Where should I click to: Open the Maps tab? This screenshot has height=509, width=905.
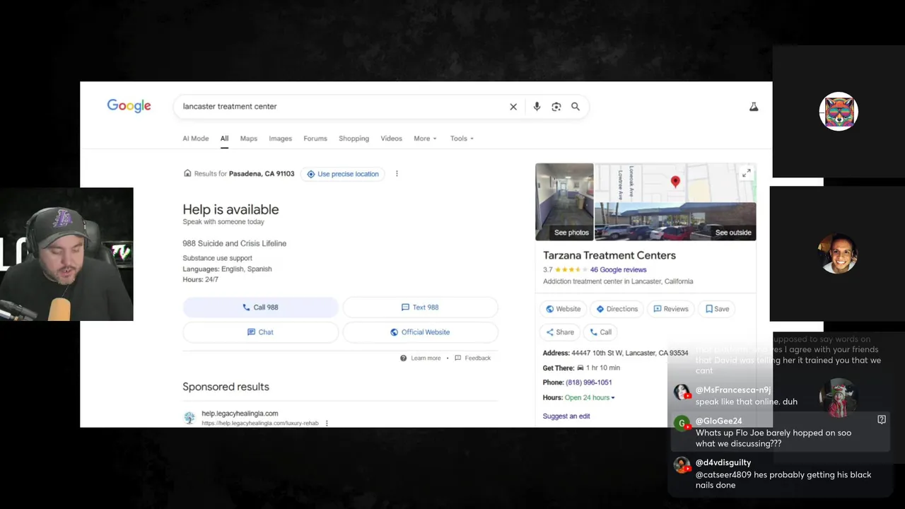tap(249, 139)
